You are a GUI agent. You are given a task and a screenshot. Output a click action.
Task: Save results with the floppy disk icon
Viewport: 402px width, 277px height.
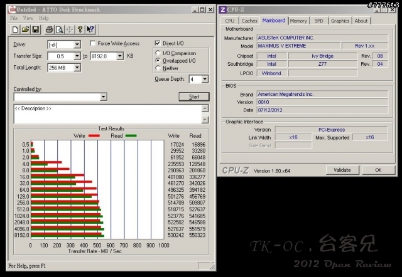(36, 29)
